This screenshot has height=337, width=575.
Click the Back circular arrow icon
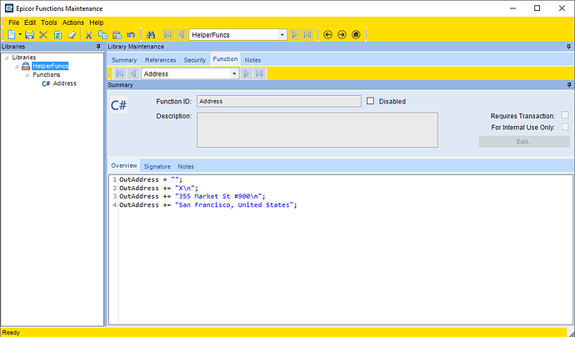327,35
